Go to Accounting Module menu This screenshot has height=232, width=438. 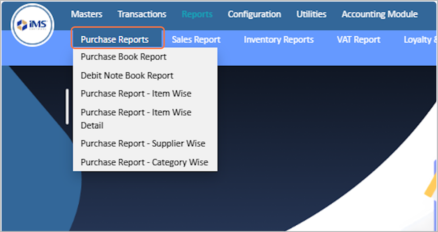(379, 14)
